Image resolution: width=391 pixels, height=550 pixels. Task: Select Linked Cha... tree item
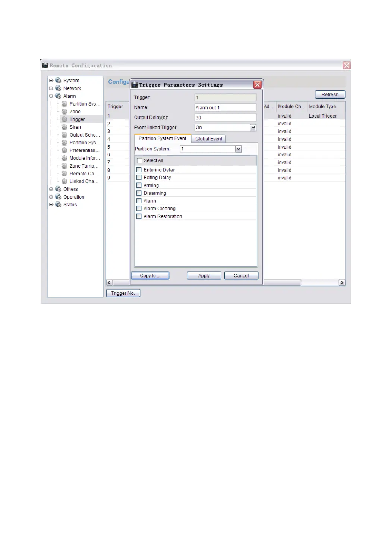click(x=84, y=181)
